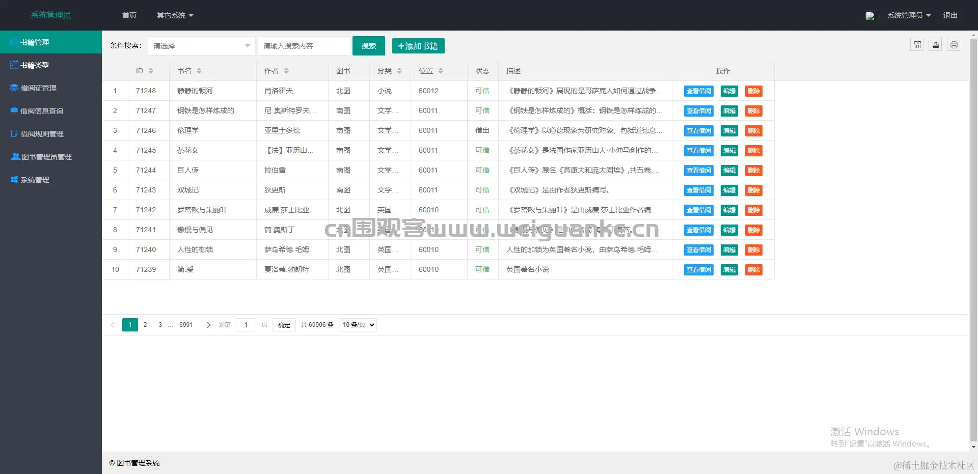Go to page 2
Screen dimensions: 978x474
(x=145, y=325)
